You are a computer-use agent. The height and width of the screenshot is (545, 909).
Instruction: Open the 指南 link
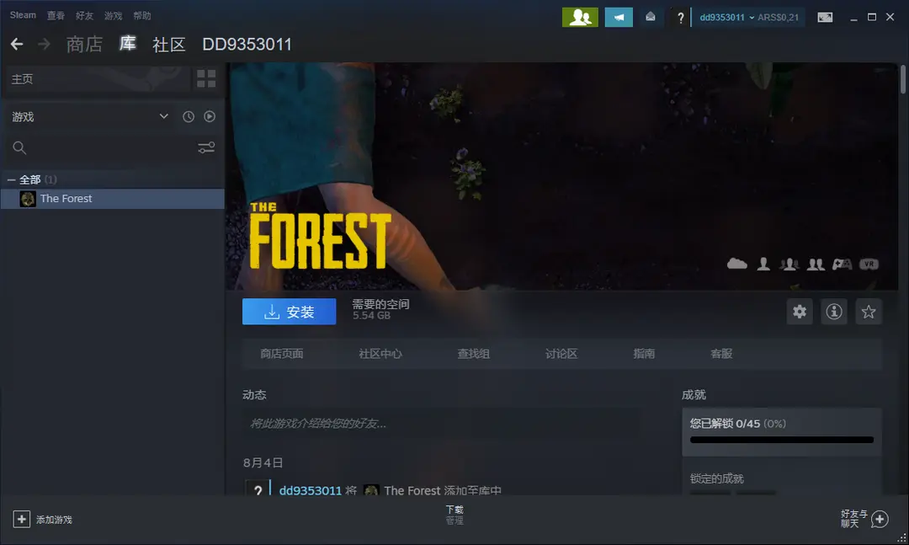pos(644,354)
